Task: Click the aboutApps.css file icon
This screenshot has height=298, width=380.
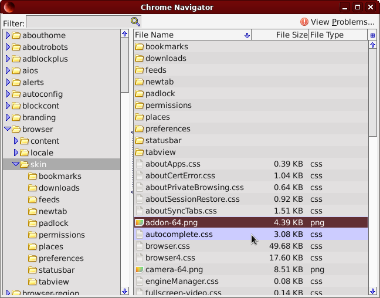Action: (x=140, y=164)
